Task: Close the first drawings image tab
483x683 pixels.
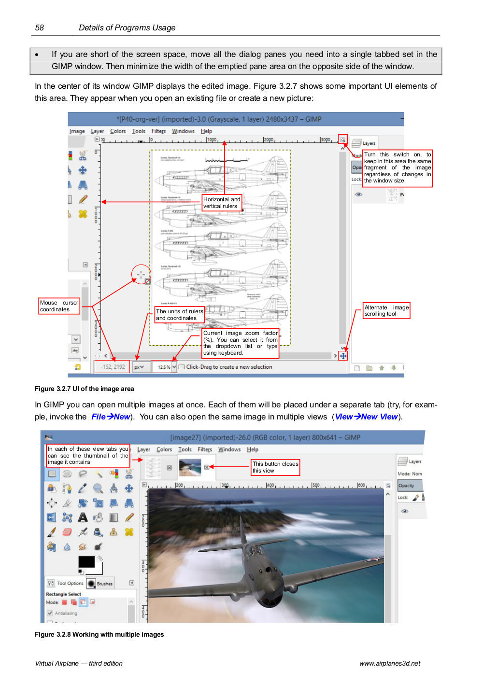Action: [x=170, y=468]
